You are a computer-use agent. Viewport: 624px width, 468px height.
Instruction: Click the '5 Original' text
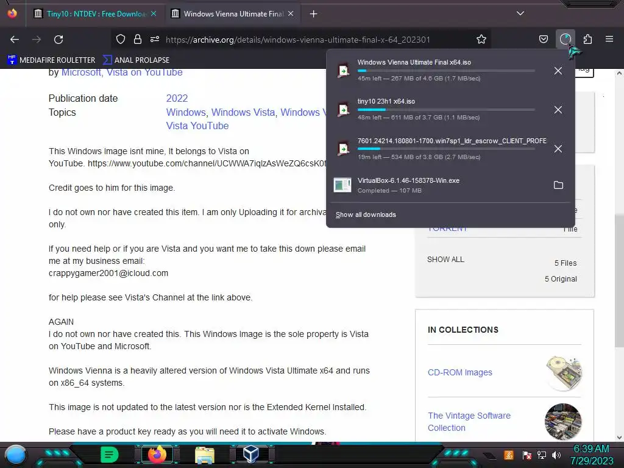click(561, 279)
